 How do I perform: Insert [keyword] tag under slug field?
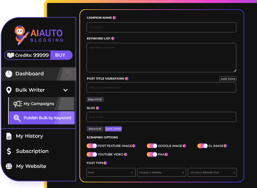pyautogui.click(x=95, y=129)
